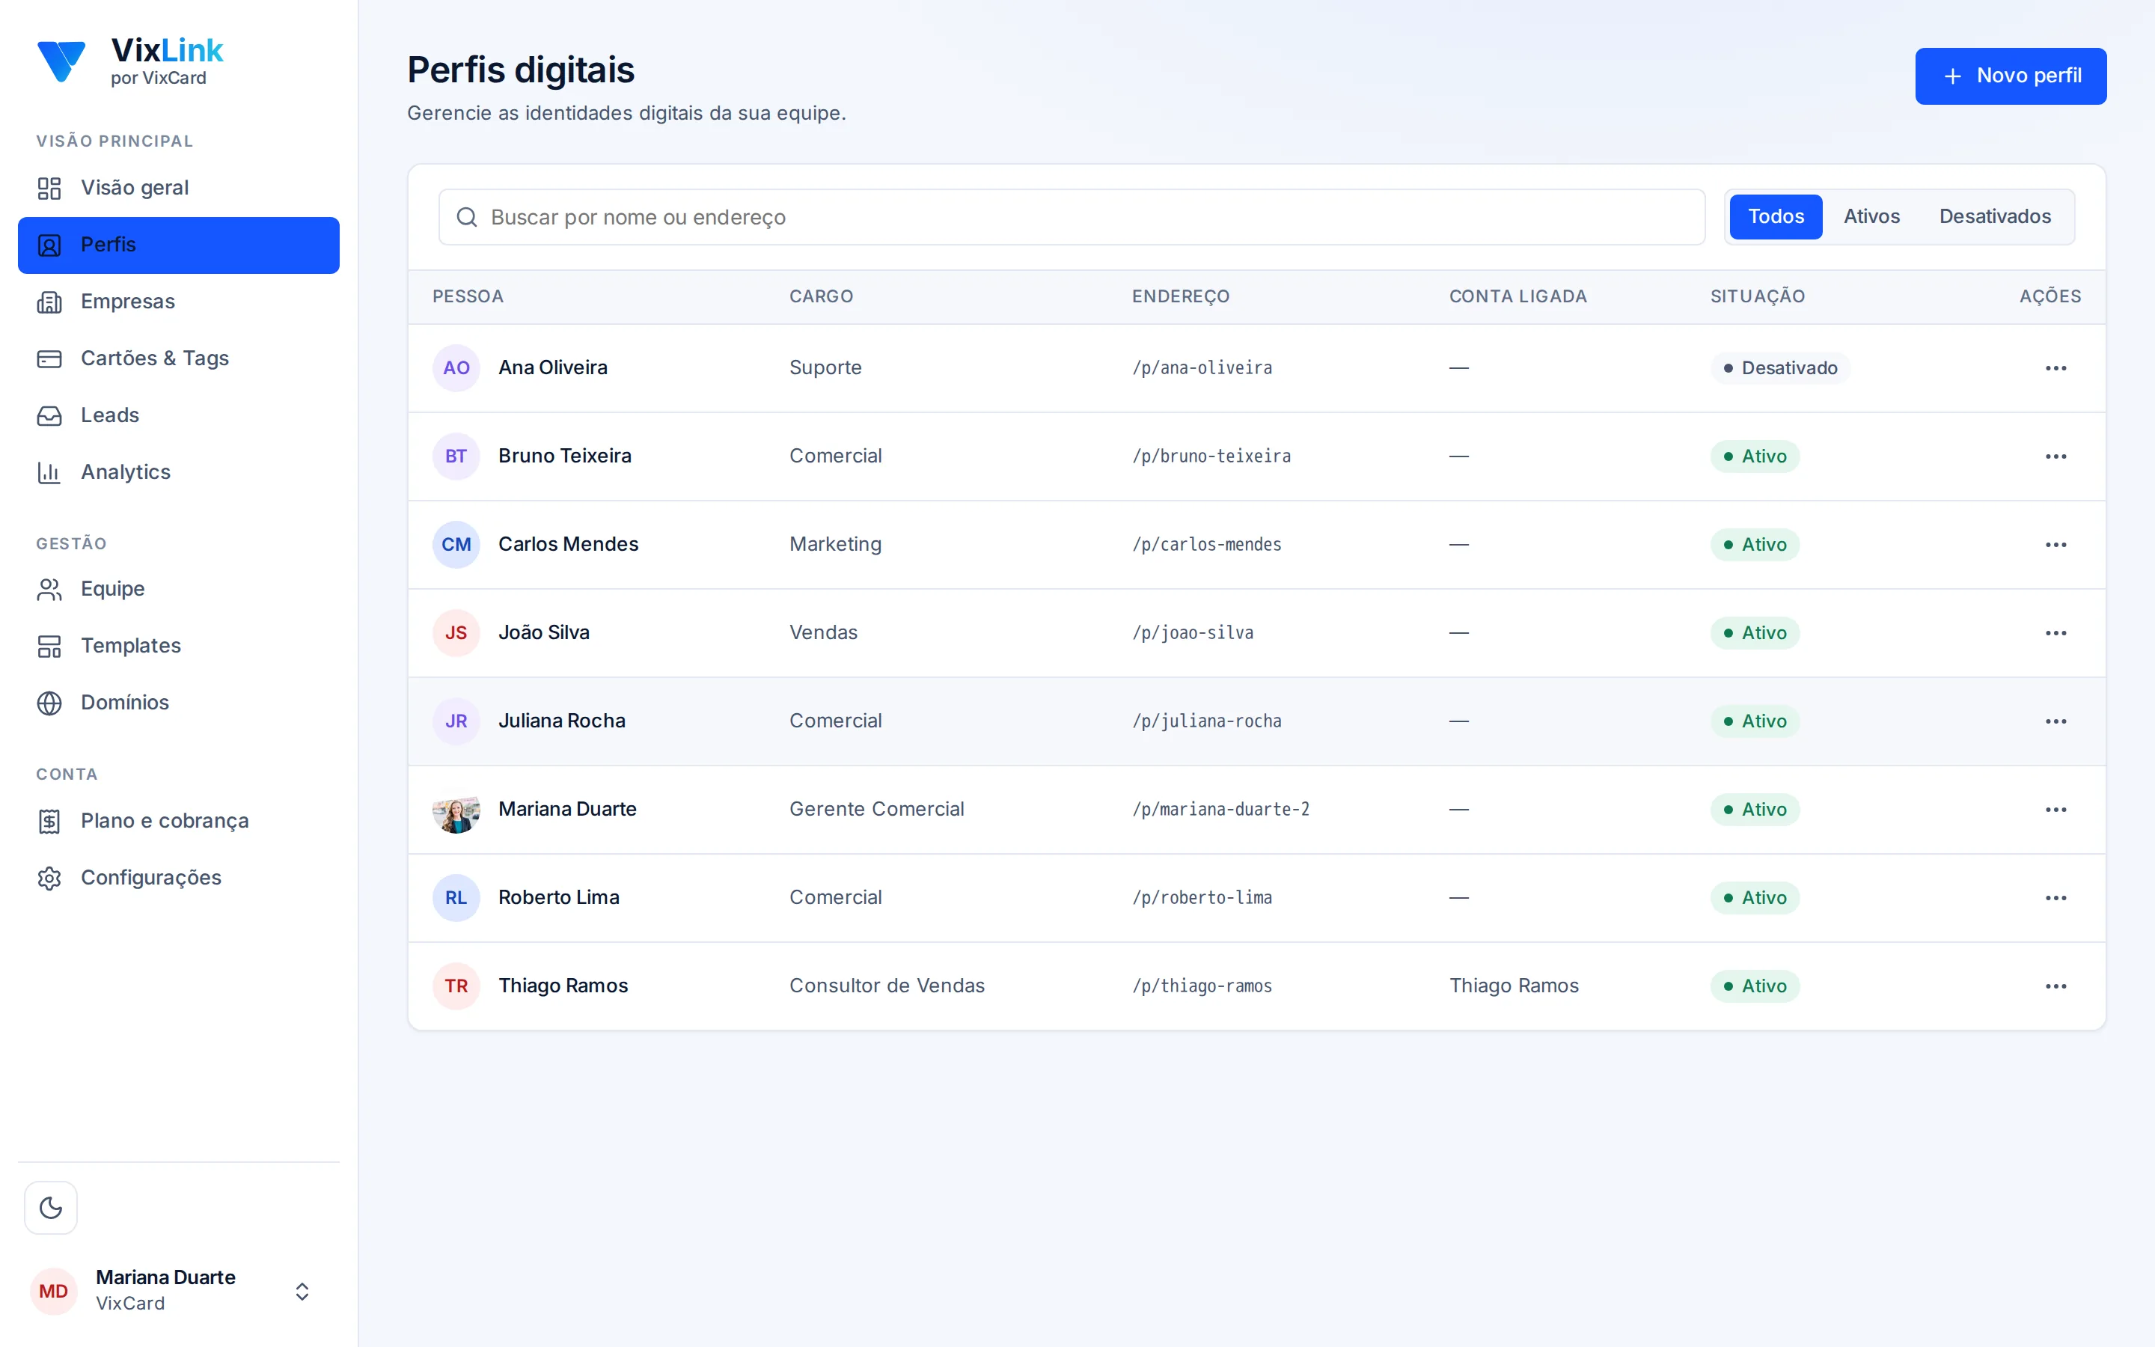Viewport: 2155px width, 1347px height.
Task: Click Mariana Duarte's photo avatar in the table
Action: (x=456, y=809)
